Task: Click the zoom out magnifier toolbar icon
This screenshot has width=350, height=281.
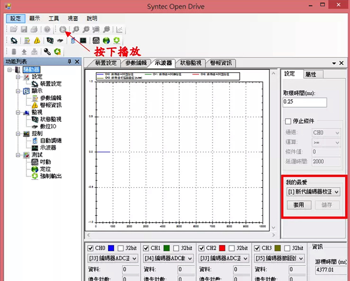Action: coord(86,29)
